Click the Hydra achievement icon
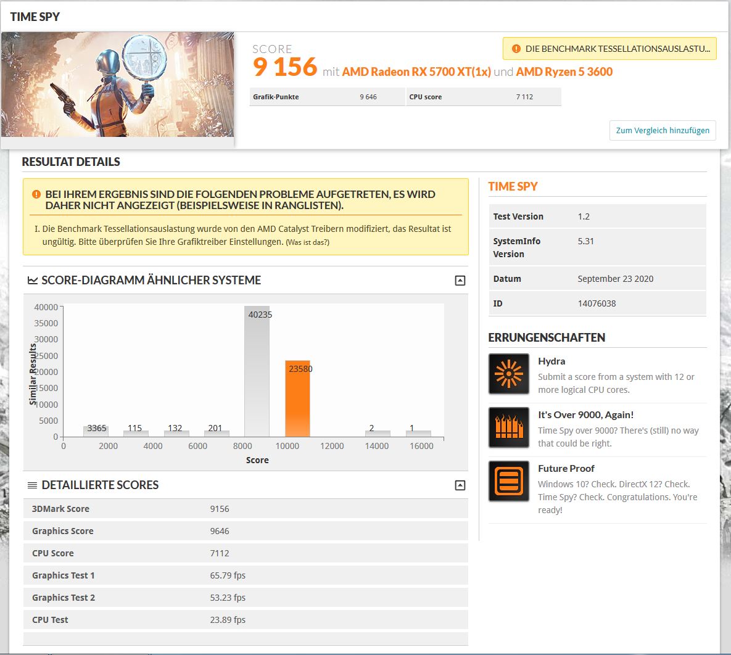 pos(509,373)
